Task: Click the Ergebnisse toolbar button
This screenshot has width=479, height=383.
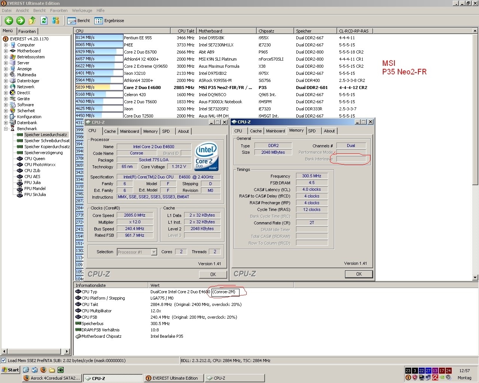Action: coord(109,21)
